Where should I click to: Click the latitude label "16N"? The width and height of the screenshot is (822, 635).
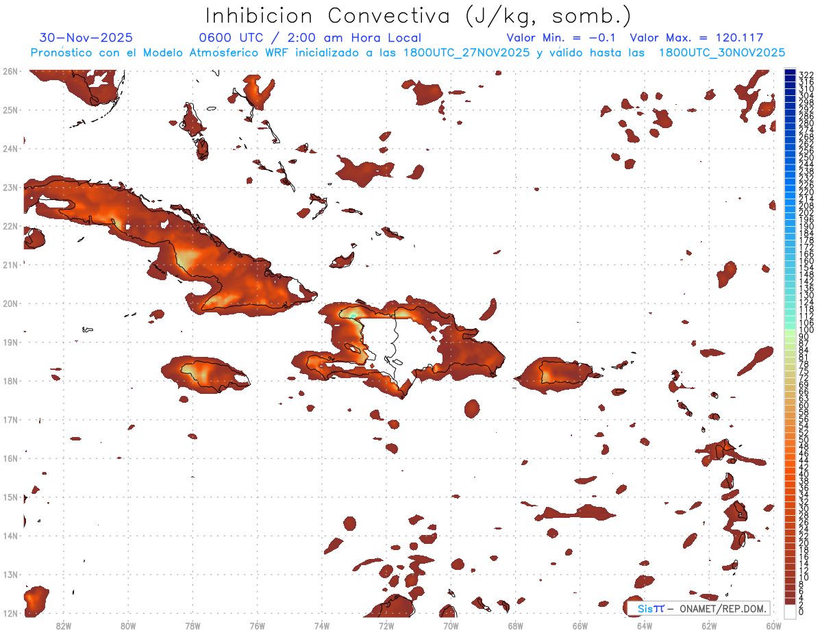tap(10, 458)
